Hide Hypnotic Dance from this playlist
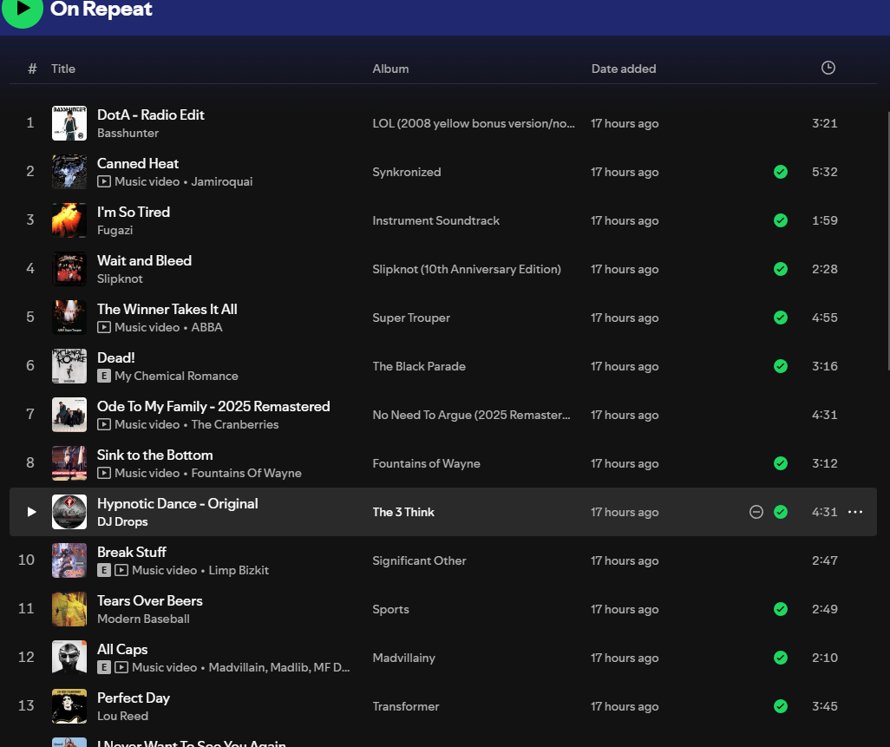The width and height of the screenshot is (890, 747). 756,512
